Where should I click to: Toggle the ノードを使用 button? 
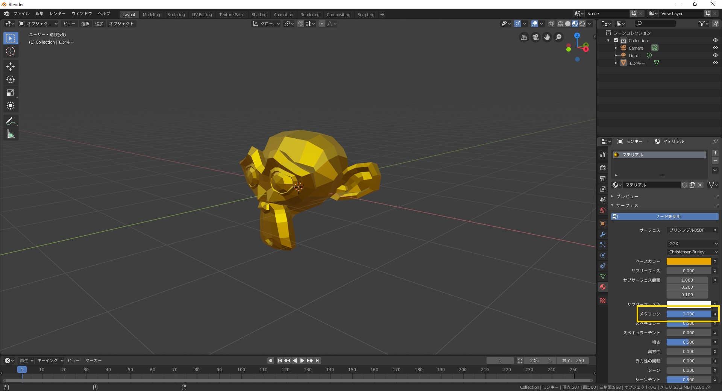point(664,217)
